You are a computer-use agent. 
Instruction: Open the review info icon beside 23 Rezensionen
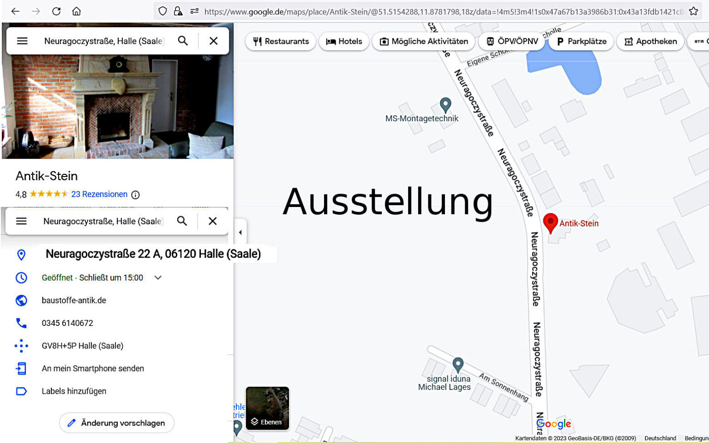[135, 195]
